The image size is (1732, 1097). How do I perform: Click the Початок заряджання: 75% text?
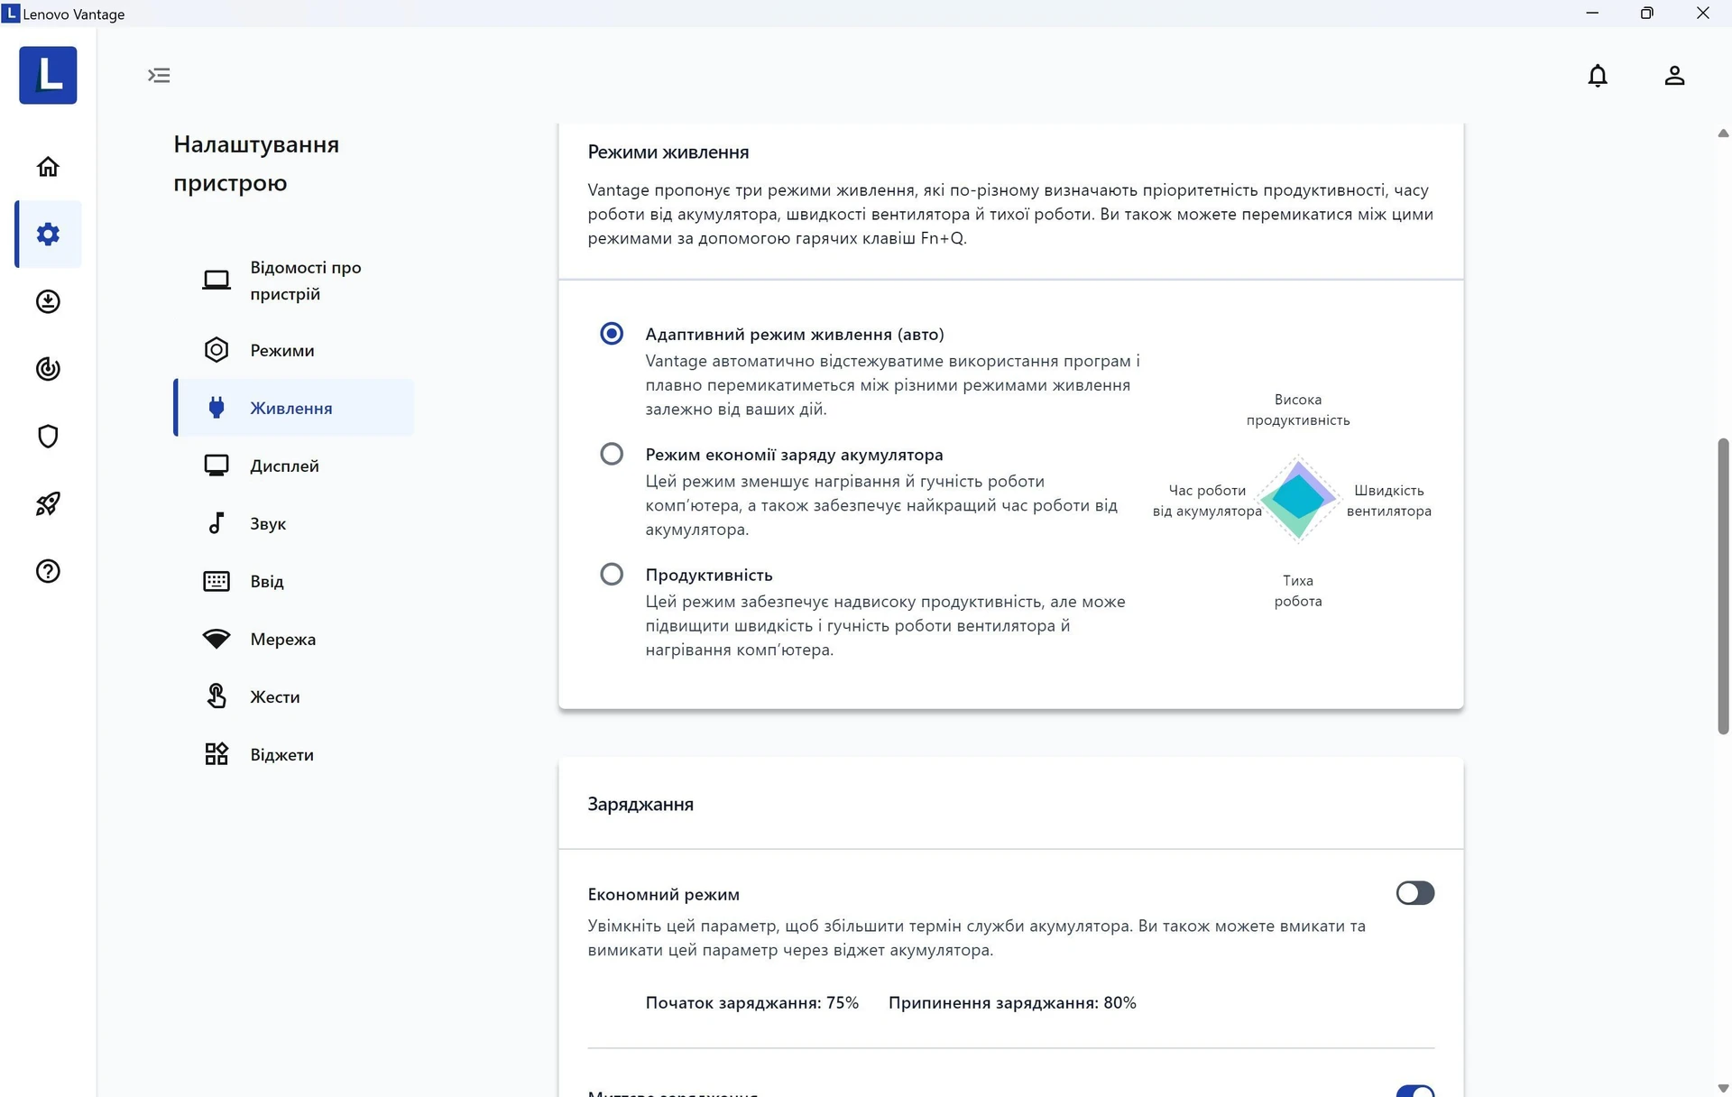tap(752, 1003)
